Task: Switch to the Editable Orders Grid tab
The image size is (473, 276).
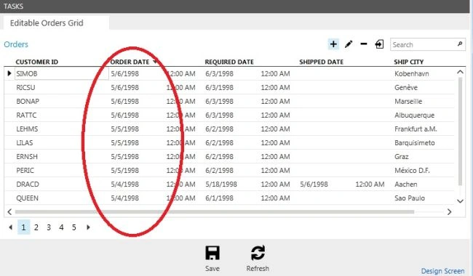Action: click(56, 23)
